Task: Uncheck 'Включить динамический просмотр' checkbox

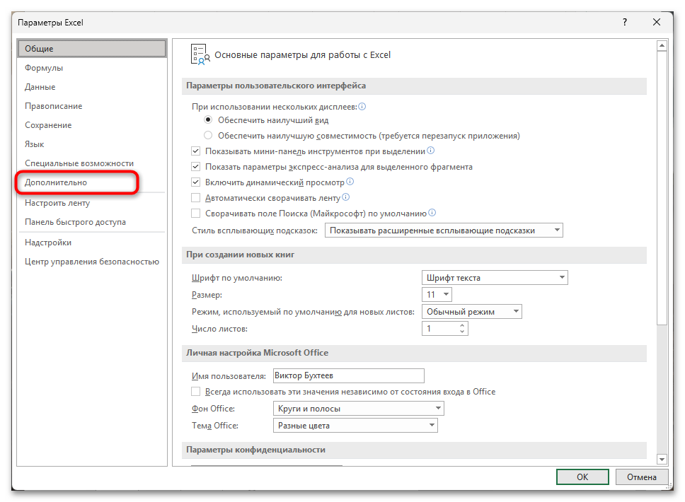Action: pyautogui.click(x=196, y=182)
